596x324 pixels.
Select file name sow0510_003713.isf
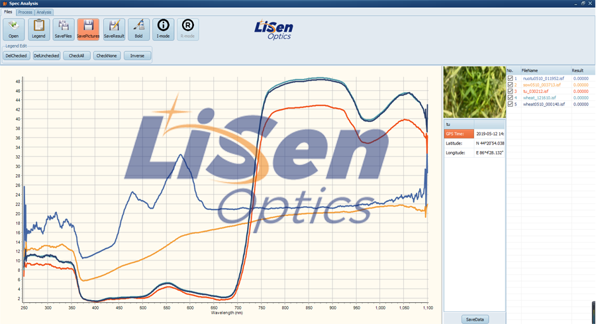click(x=542, y=85)
